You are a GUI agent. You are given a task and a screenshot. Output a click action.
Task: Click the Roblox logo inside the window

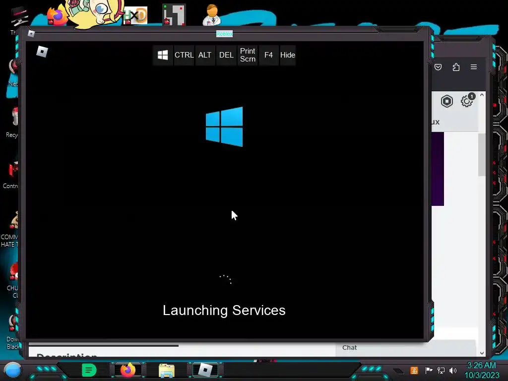tap(42, 52)
